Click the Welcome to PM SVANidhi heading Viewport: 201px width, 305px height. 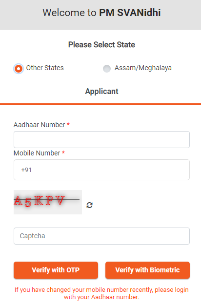point(101,13)
